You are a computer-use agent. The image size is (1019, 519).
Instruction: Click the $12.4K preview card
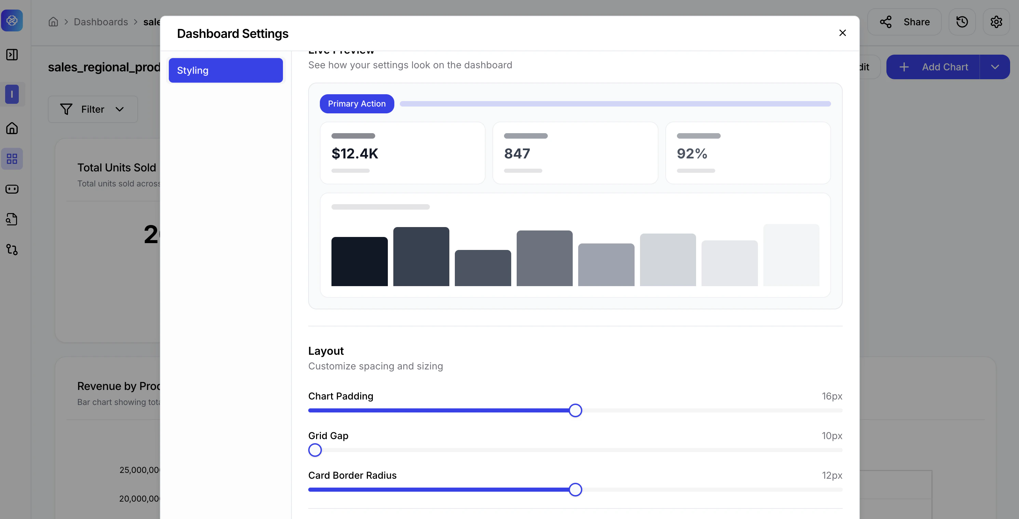[x=402, y=153]
